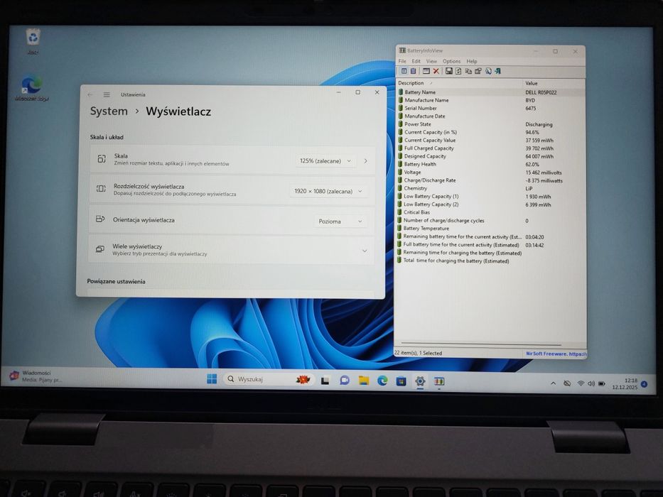
Task: Open the View menu in BatteryInfoView
Action: click(x=431, y=61)
